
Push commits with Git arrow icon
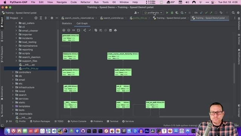[211, 12]
